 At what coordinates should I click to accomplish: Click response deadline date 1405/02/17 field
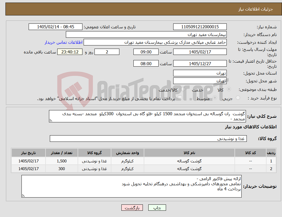point(200,52)
